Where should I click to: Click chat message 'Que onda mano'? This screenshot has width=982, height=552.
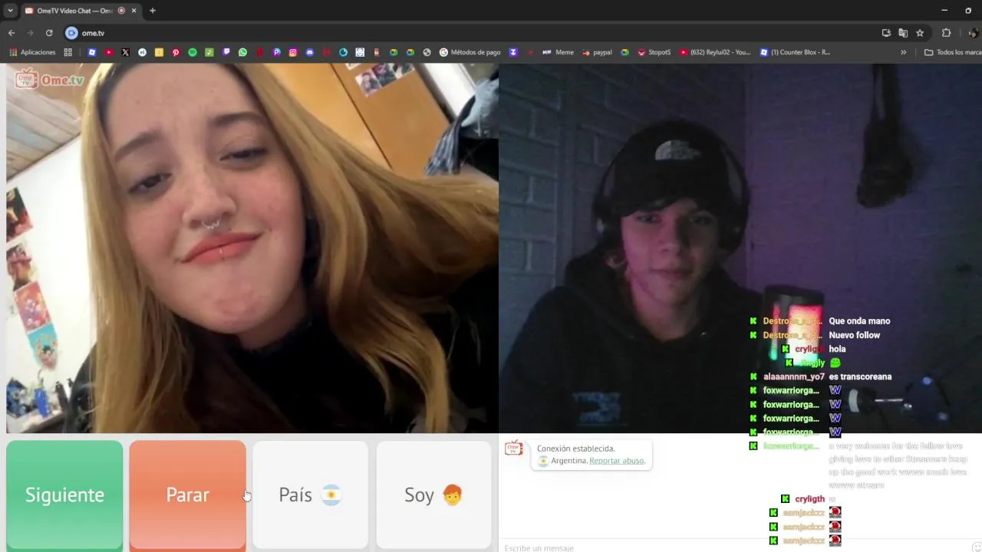click(x=859, y=321)
